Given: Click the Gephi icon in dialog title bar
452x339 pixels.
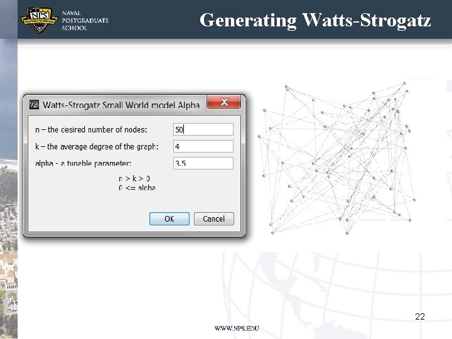Looking at the screenshot, I should (34, 104).
